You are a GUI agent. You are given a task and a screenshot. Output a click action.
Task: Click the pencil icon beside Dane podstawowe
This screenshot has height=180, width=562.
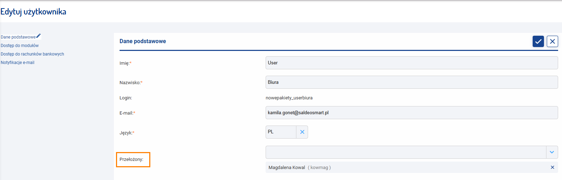pos(39,36)
